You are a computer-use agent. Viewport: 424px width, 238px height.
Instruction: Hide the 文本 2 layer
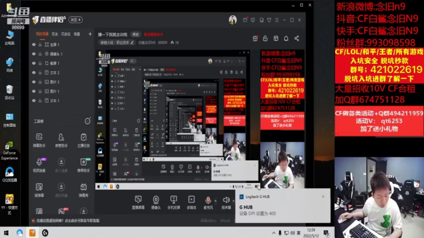34,72
